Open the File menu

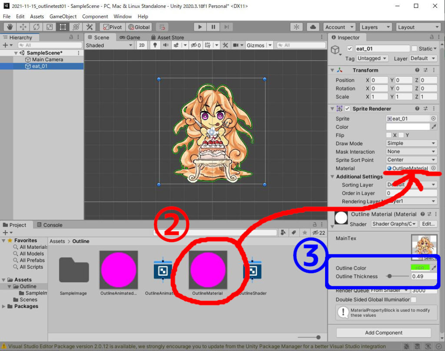(7, 17)
